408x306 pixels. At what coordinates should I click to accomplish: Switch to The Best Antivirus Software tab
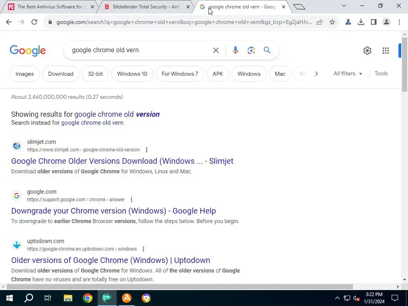[x=50, y=7]
